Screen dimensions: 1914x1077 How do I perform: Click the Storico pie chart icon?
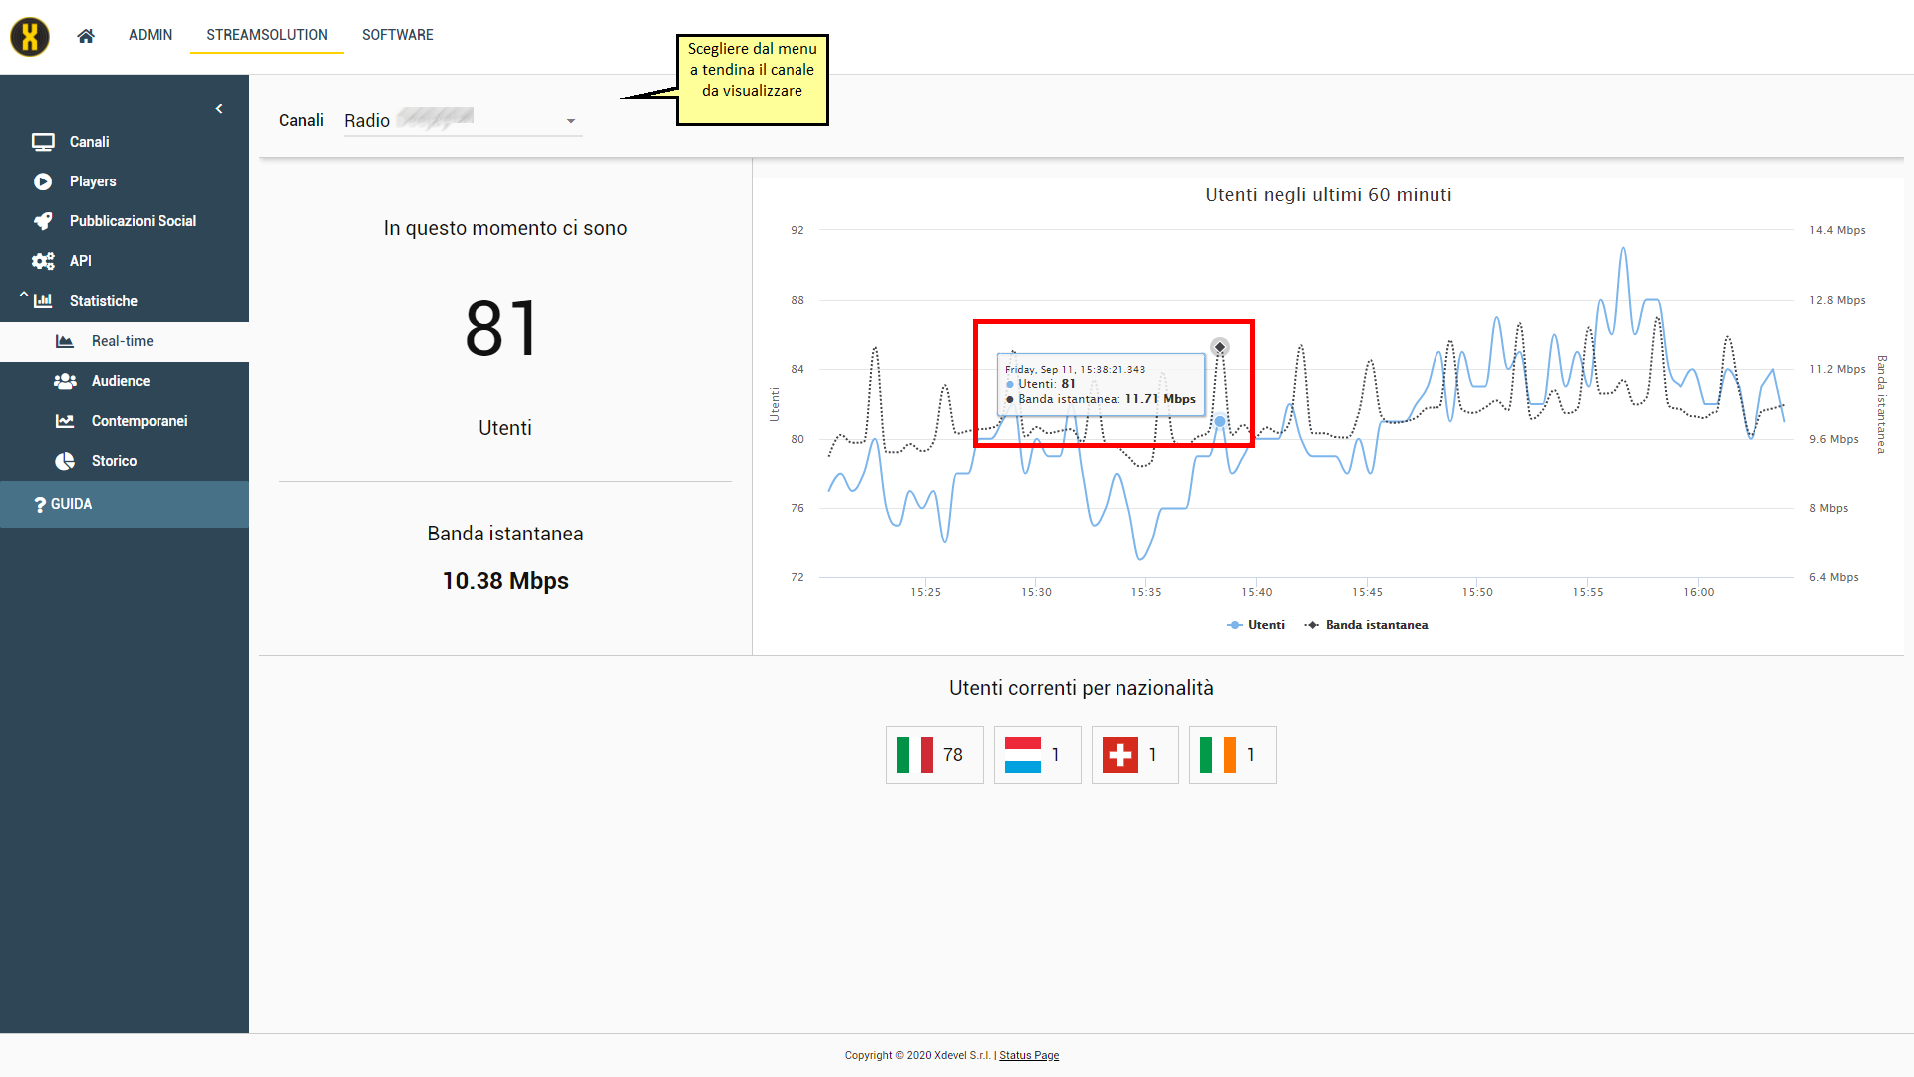coord(65,461)
